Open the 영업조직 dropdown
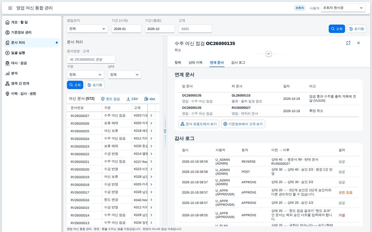Image resolution: width=372 pixels, height=232 pixels. pos(87,29)
